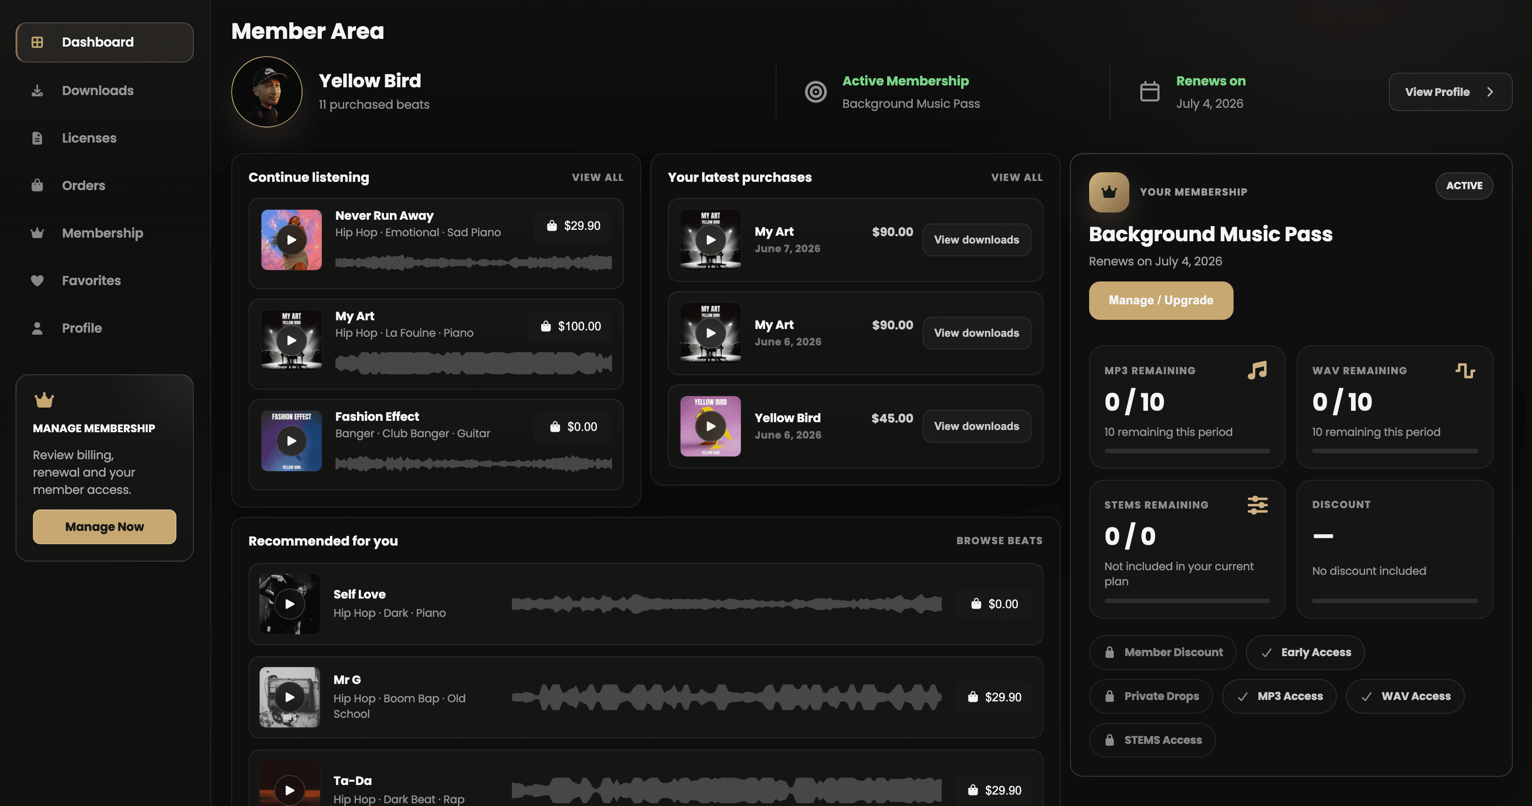Open the Licenses page
The width and height of the screenshot is (1532, 806).
coord(104,138)
